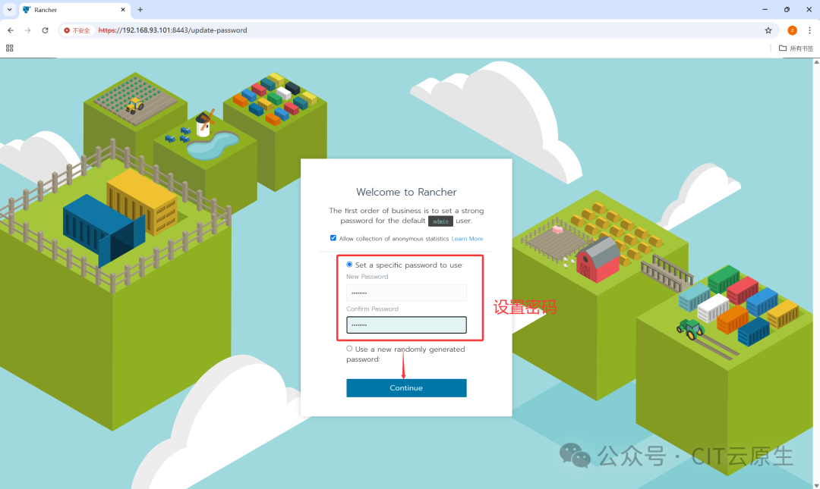Click the 'Welcome to Rancher' heading
Viewport: 820px width, 489px height.
click(406, 193)
